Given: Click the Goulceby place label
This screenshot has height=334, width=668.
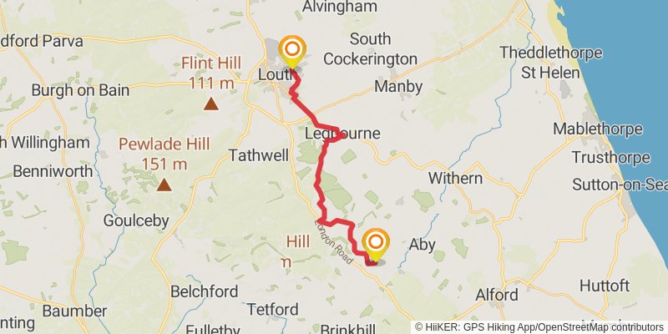Looking at the screenshot, I should tap(136, 220).
